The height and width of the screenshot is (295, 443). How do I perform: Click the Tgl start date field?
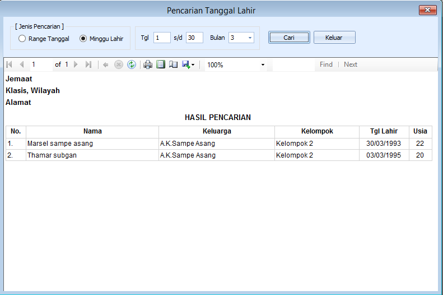(161, 38)
